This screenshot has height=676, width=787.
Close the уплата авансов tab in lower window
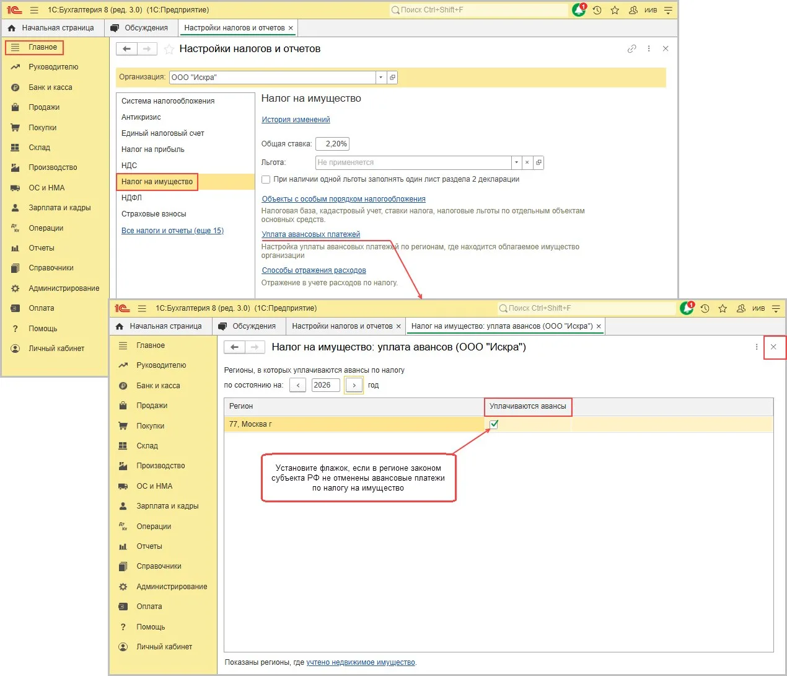pos(599,326)
